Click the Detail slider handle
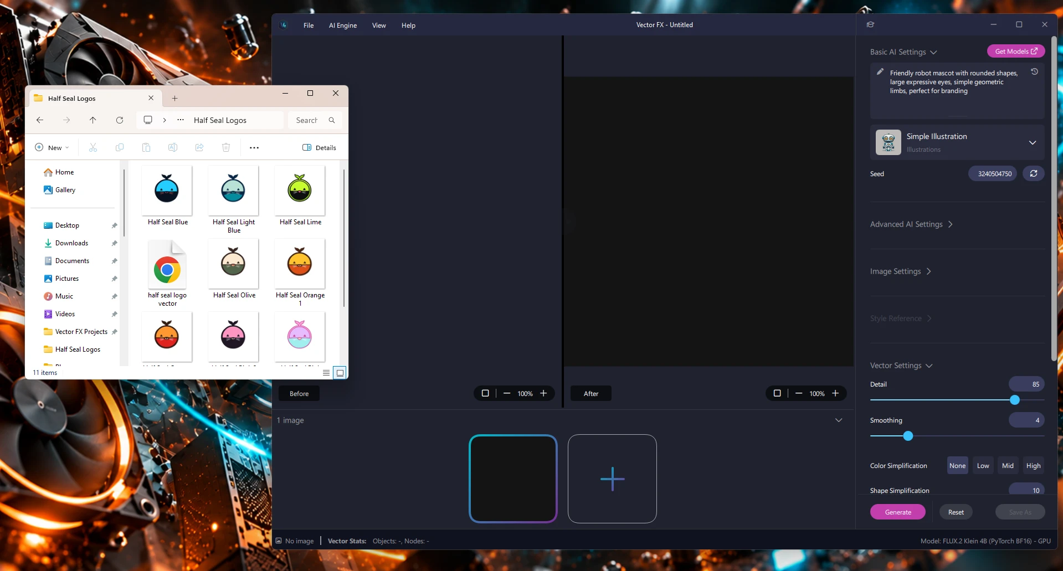 click(1014, 400)
